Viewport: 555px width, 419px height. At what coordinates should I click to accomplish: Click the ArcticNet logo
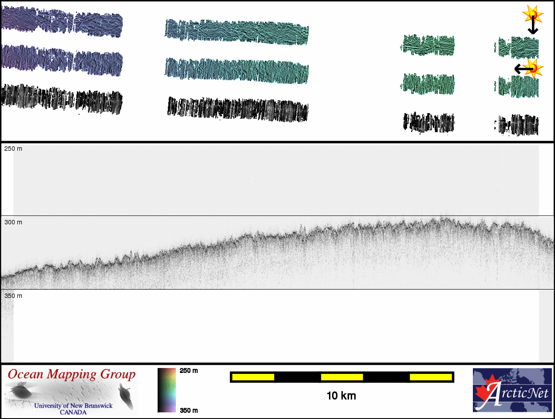512,390
